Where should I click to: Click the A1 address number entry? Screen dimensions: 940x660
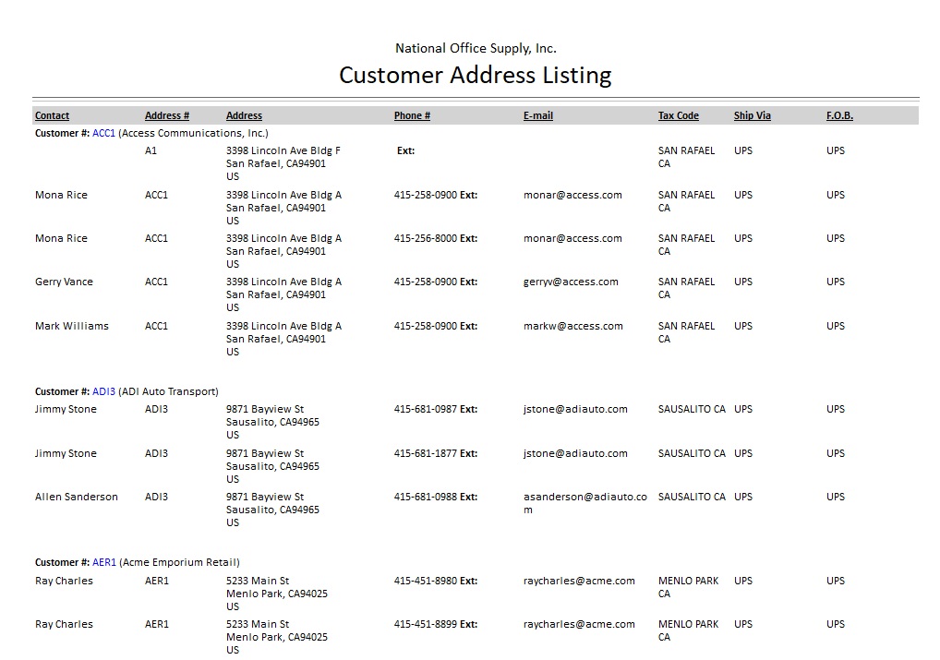(x=151, y=150)
